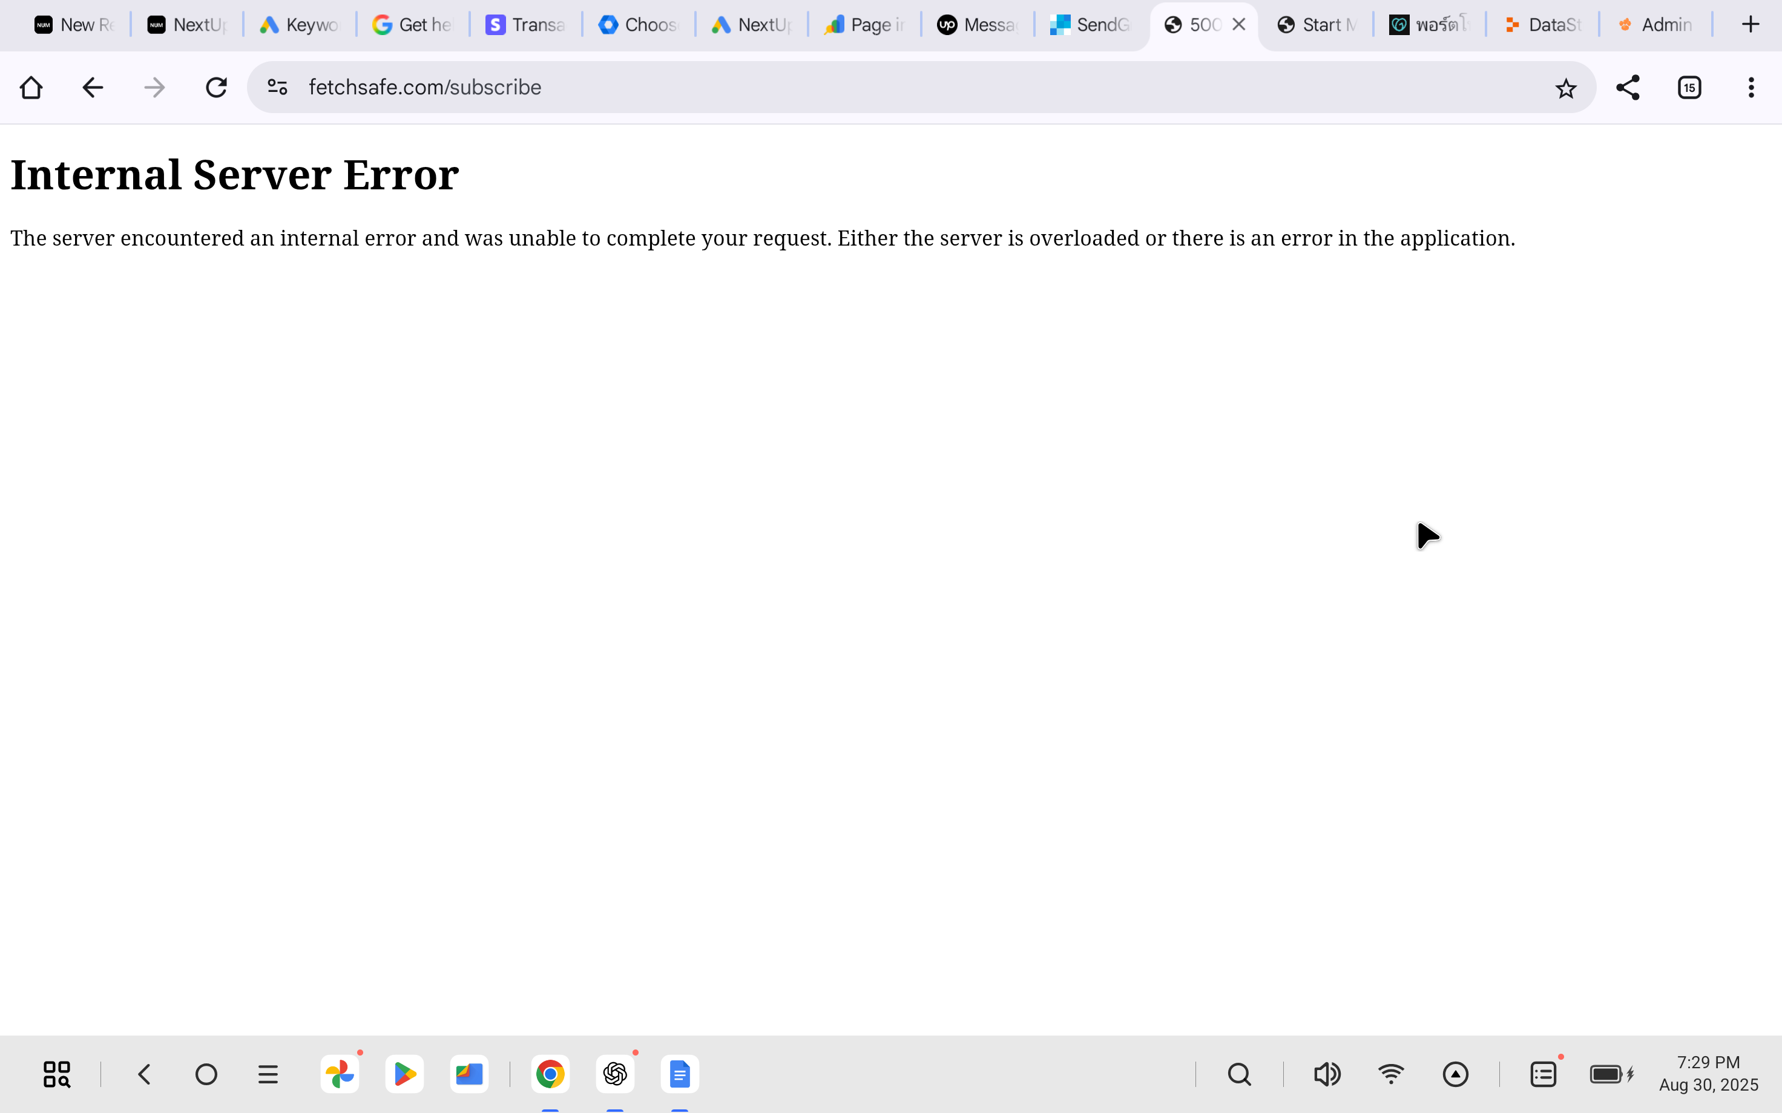Click the fetchsafe.com/subscribe address bar
Image resolution: width=1782 pixels, height=1113 pixels.
(884, 88)
